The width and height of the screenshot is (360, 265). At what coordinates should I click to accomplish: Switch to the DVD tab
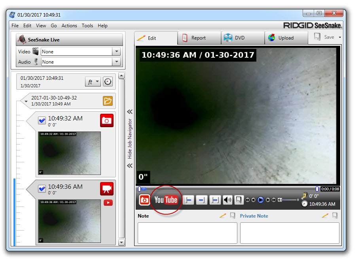pyautogui.click(x=243, y=38)
